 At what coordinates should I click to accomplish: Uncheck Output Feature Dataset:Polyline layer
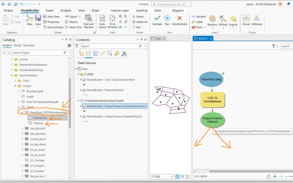84,117
